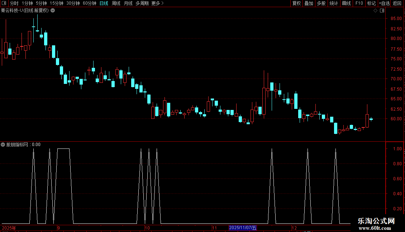Switch to 月线 monthly chart

(128, 3)
